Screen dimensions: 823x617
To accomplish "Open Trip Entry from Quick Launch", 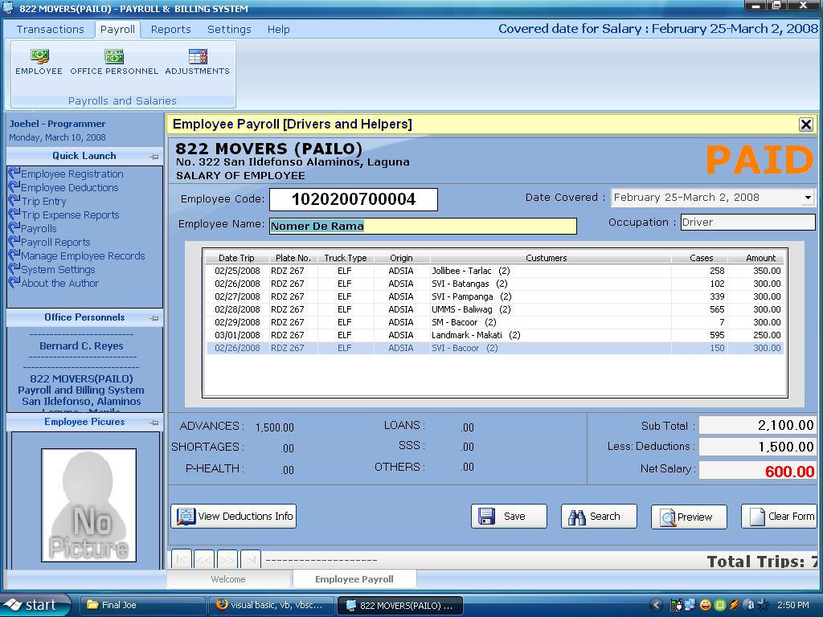I will coord(43,202).
